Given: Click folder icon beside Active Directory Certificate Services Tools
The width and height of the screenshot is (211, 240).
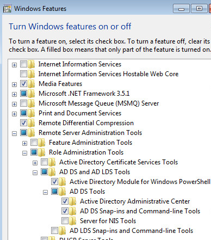Looking at the screenshot, I should [52, 162].
